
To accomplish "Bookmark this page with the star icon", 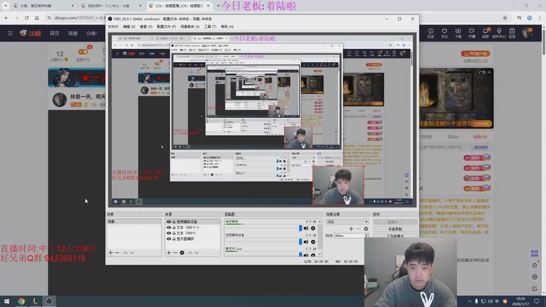I will (505, 18).
